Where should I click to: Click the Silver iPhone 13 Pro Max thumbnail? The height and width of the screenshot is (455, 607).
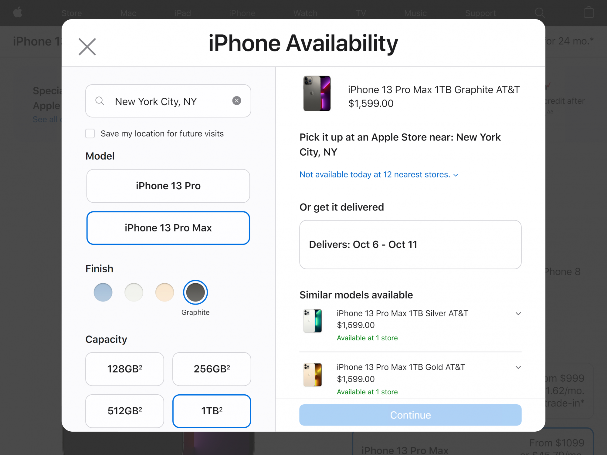click(x=313, y=321)
